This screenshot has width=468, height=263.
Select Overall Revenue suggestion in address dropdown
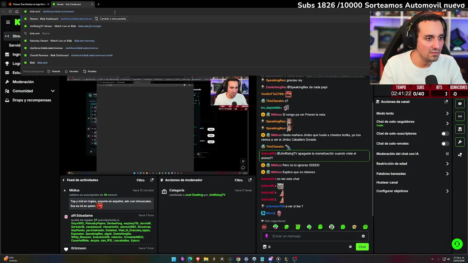(196, 56)
